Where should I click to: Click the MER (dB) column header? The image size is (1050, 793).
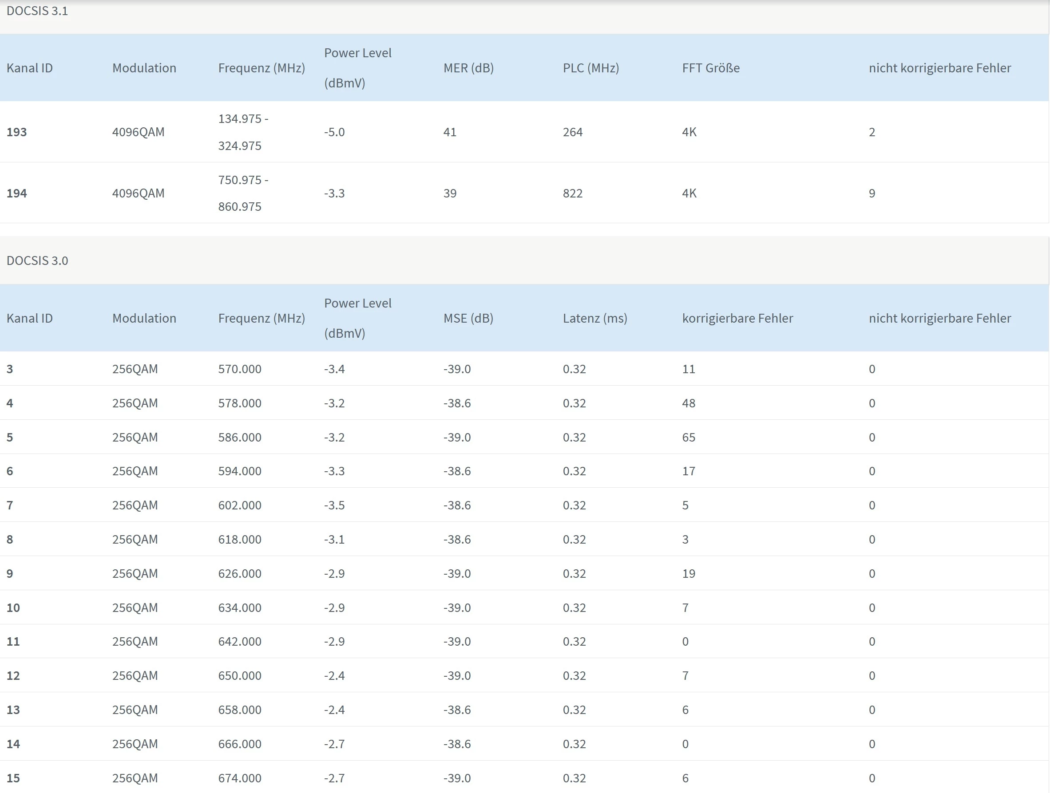[468, 68]
